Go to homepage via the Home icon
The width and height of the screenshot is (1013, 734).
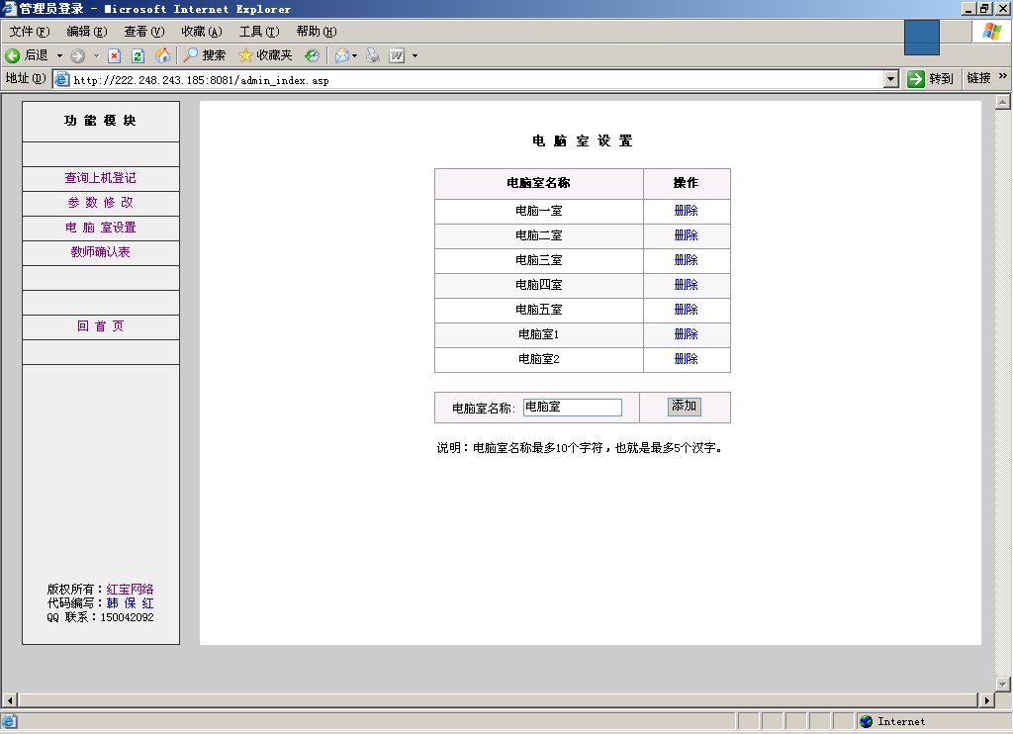point(163,55)
